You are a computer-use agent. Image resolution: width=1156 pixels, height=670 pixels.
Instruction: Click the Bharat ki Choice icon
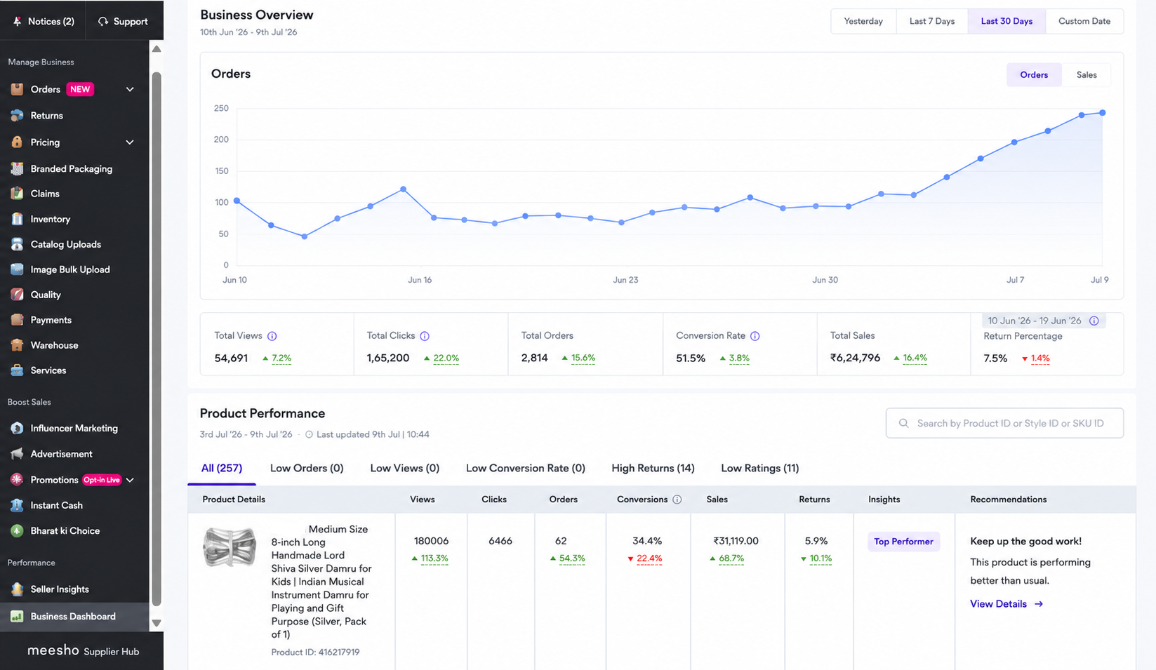coord(17,531)
